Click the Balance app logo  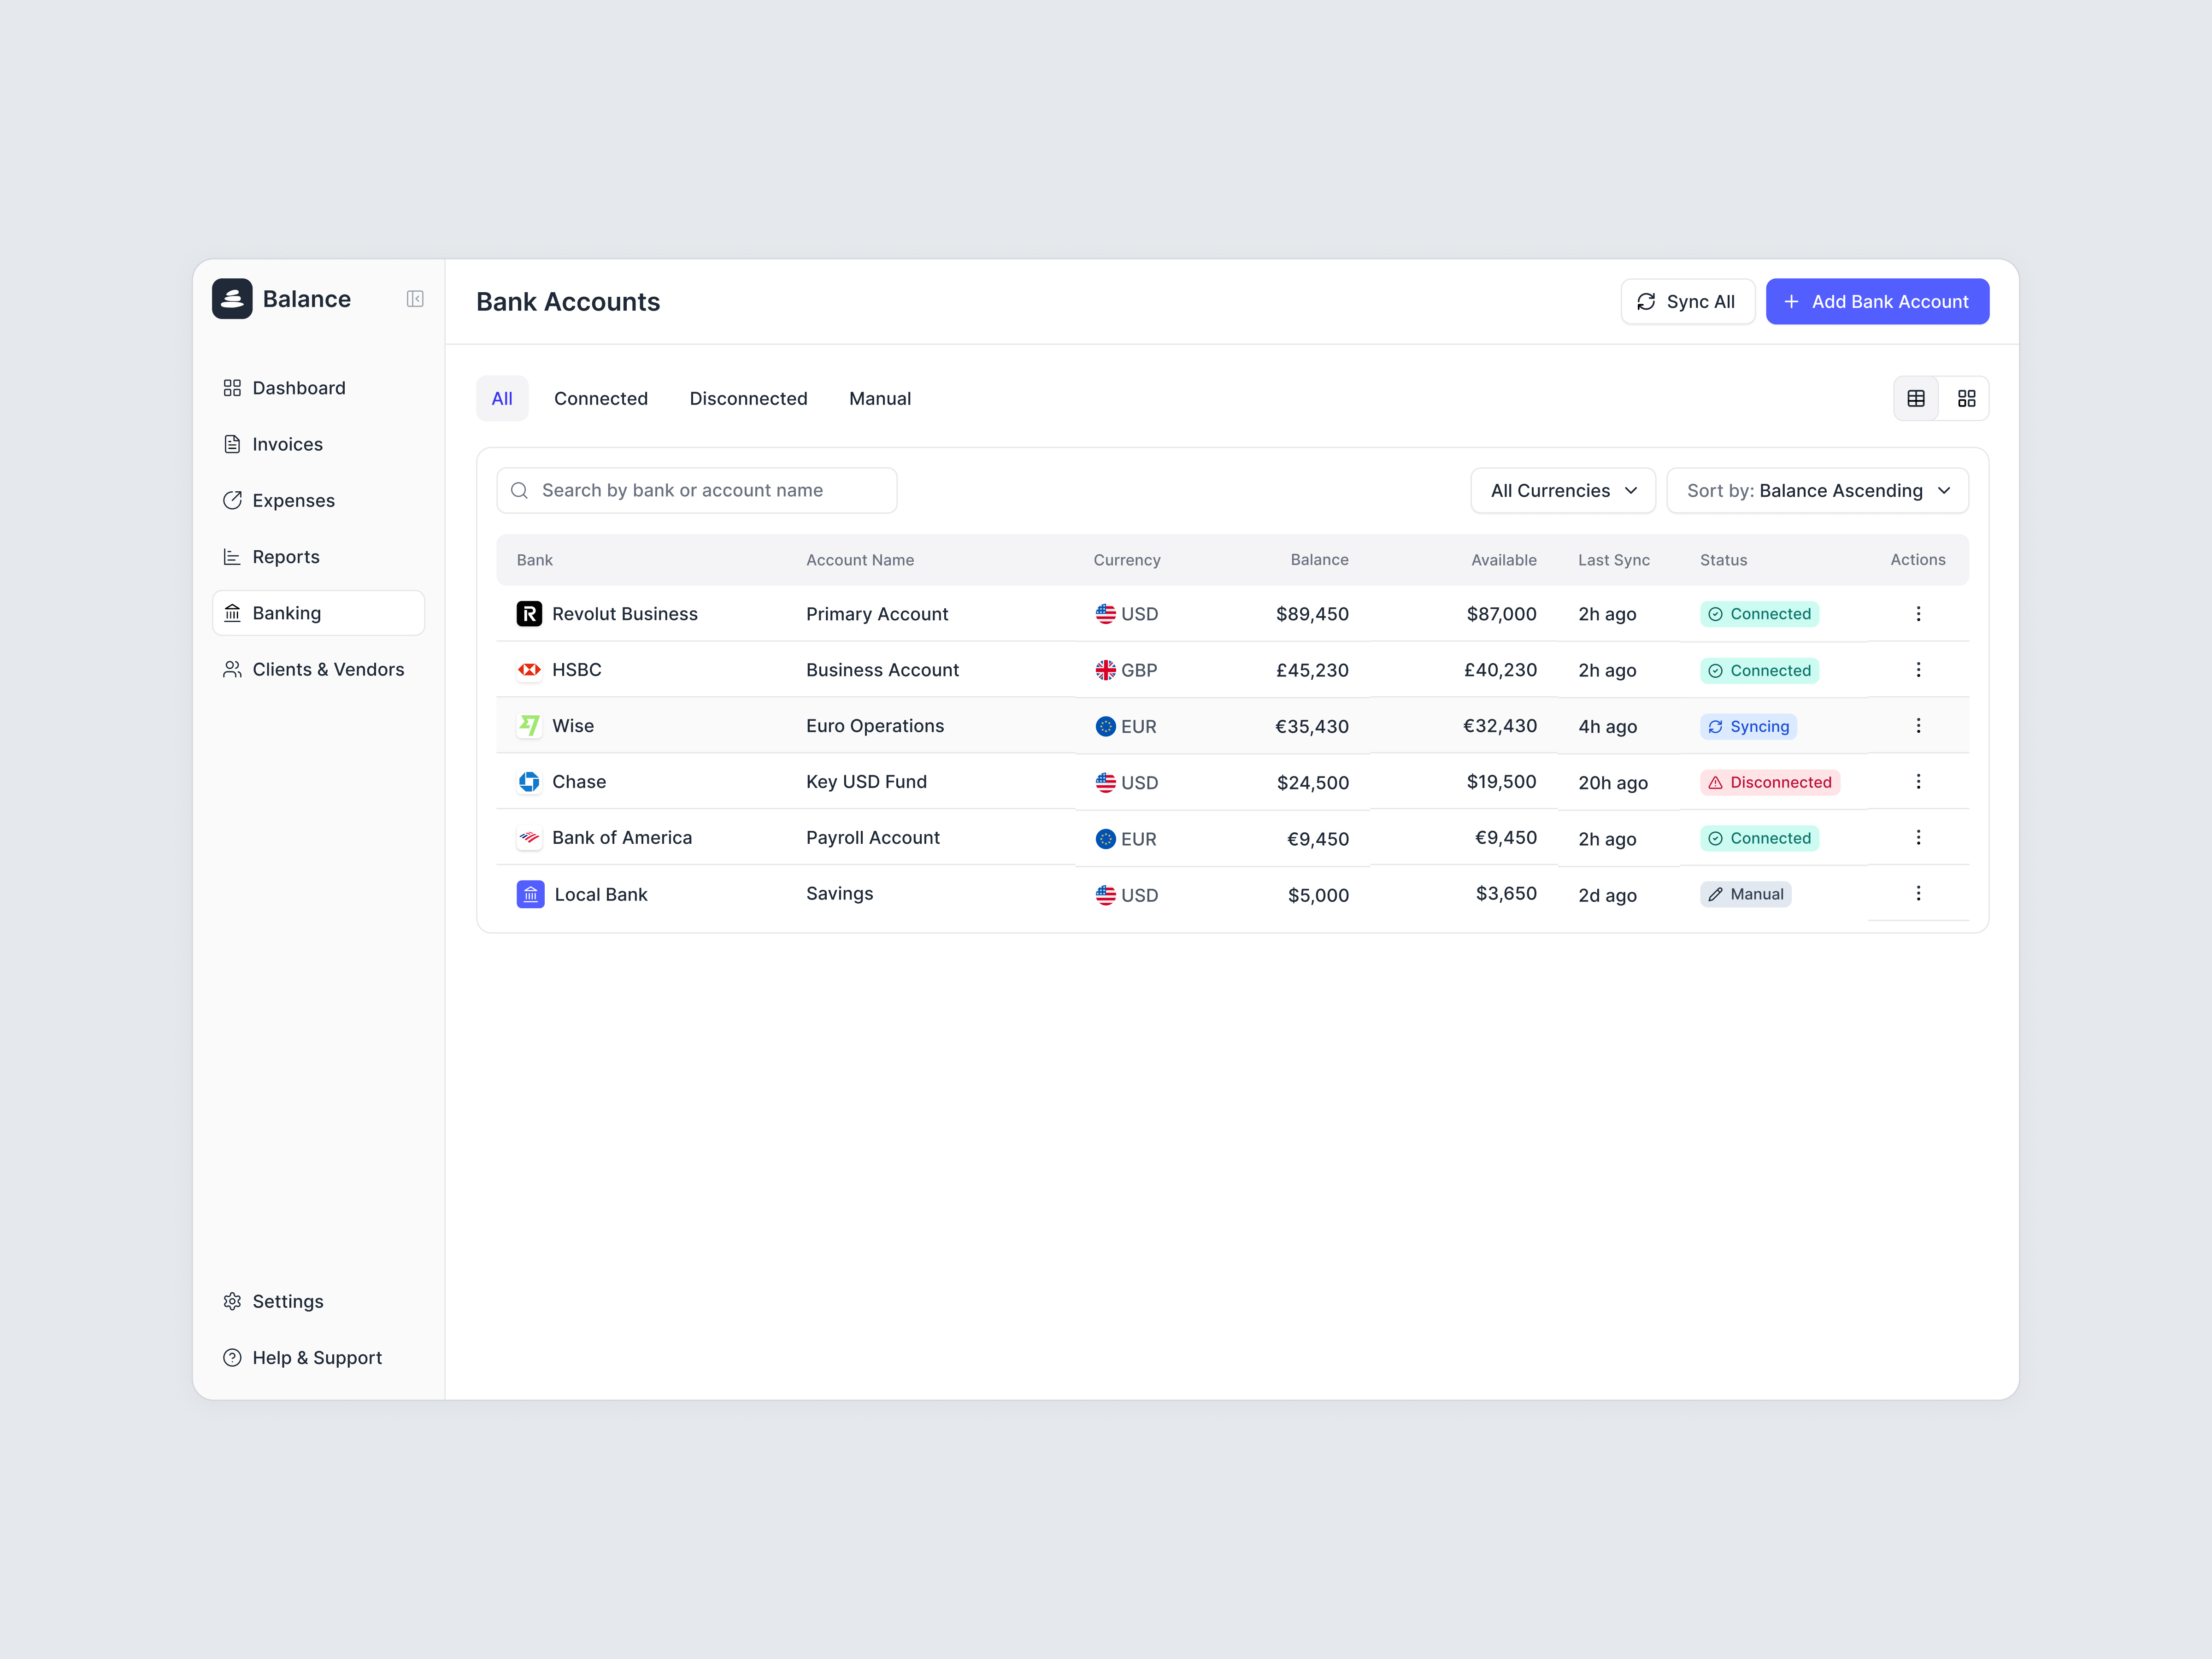coord(231,298)
